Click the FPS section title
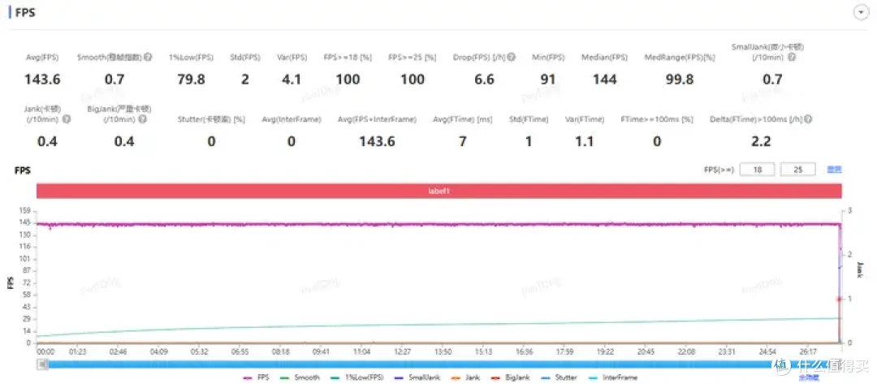Screen dimensions: 877x384 tap(25, 12)
